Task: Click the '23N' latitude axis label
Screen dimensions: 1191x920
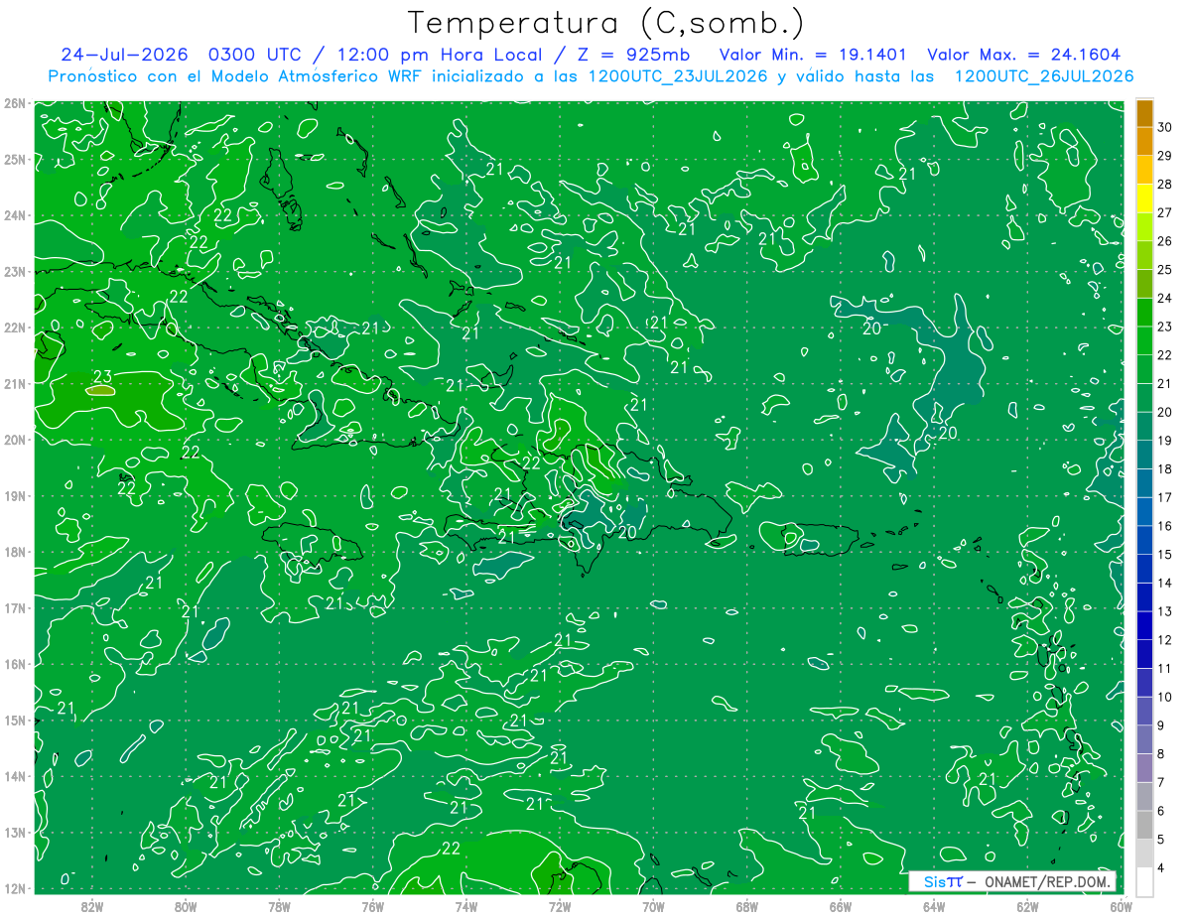Action: point(15,271)
